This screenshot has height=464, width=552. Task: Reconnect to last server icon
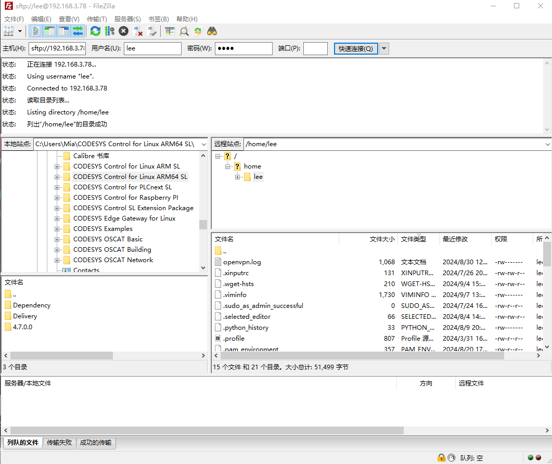click(x=152, y=31)
